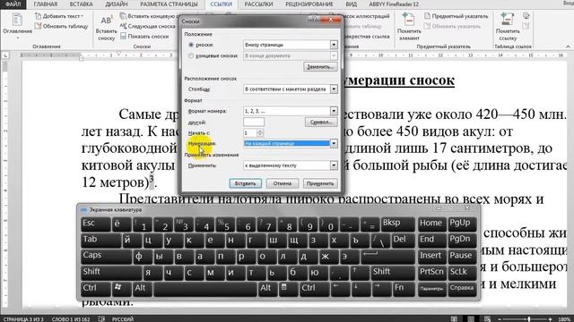Click the Отмена button
The width and height of the screenshot is (574, 322).
283,183
